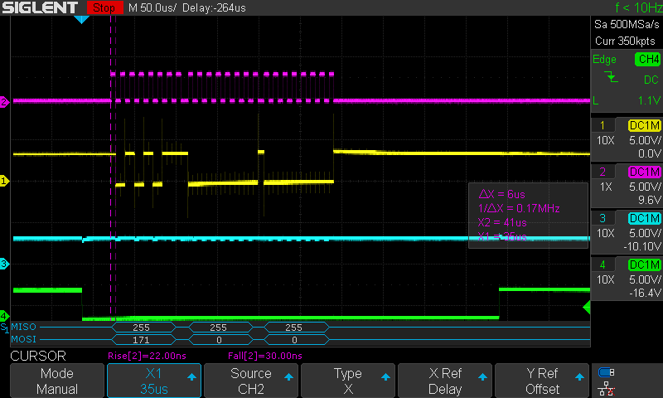Click the Sa 500MSa/s sample rate
Screen dimensions: 663x398
click(x=627, y=25)
